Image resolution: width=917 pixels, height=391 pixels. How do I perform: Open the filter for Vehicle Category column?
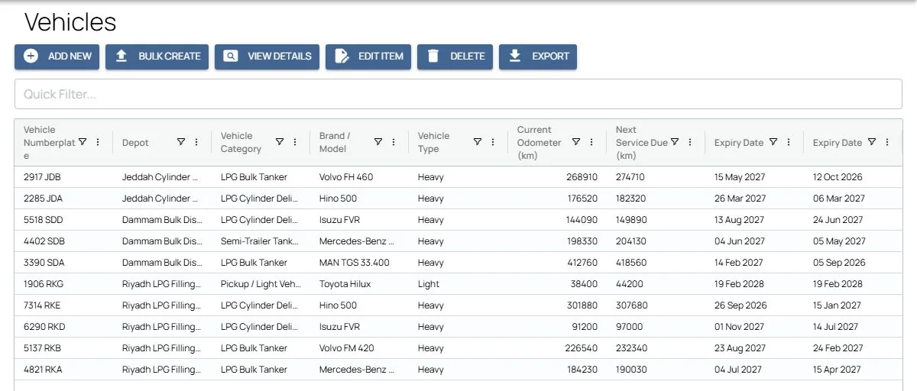point(280,142)
